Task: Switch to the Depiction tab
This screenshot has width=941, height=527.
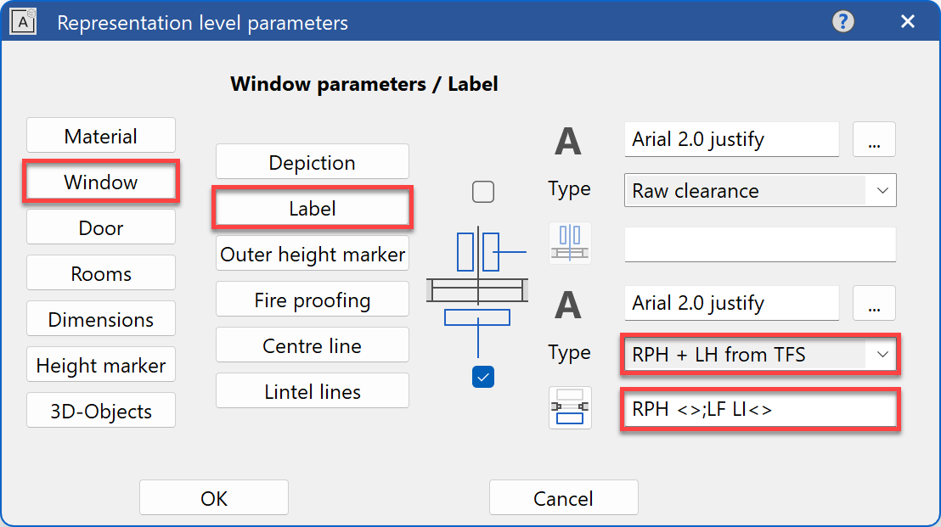Action: pos(312,161)
